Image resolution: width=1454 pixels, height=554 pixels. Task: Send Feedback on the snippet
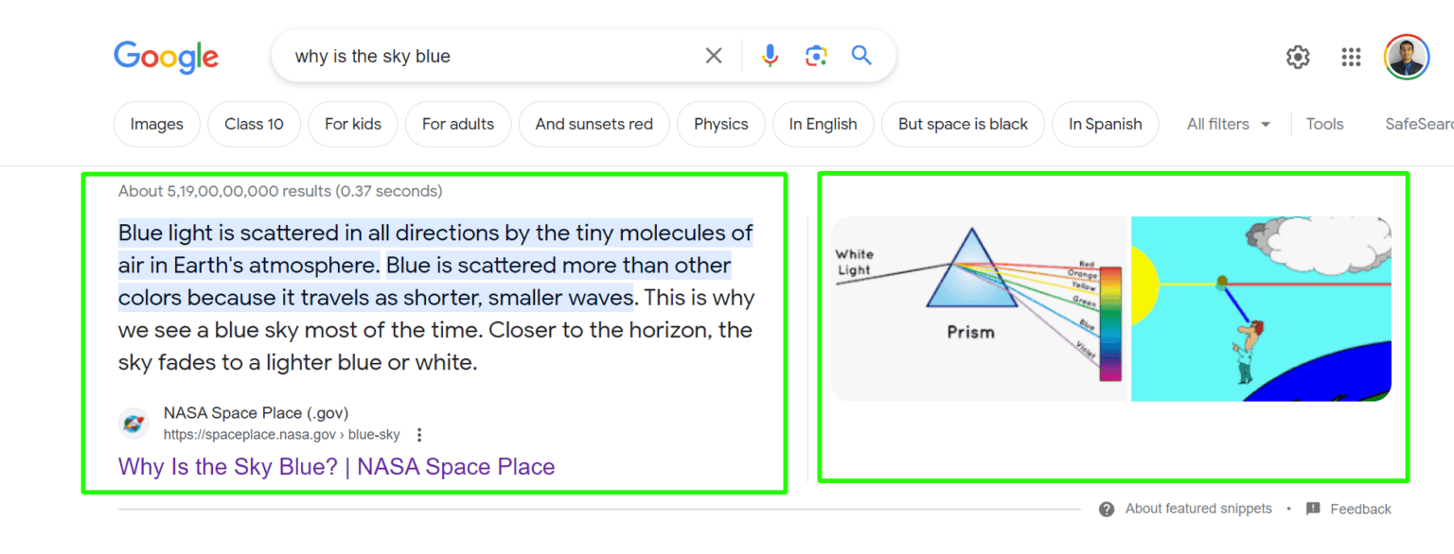tap(1359, 509)
